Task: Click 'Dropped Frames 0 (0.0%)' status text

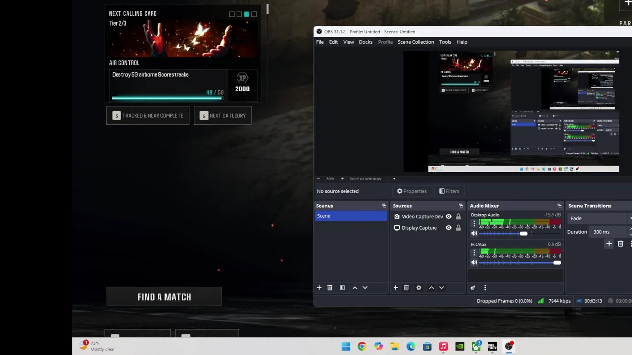Action: tap(505, 301)
